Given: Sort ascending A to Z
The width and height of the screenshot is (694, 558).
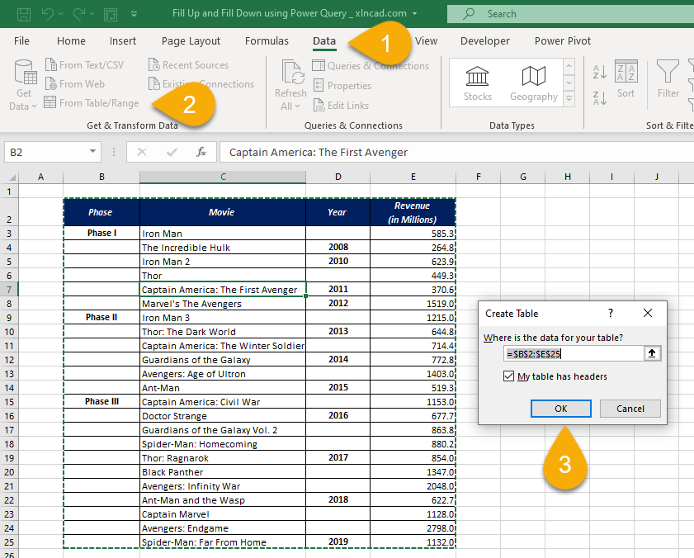Looking at the screenshot, I should tap(600, 72).
